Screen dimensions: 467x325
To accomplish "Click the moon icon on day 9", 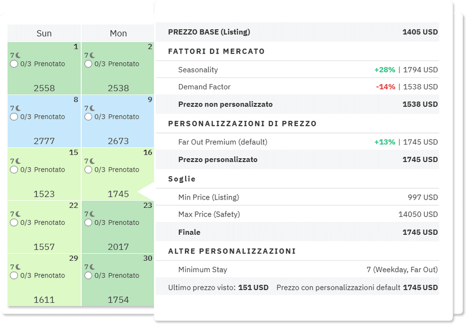I will (x=92, y=108).
